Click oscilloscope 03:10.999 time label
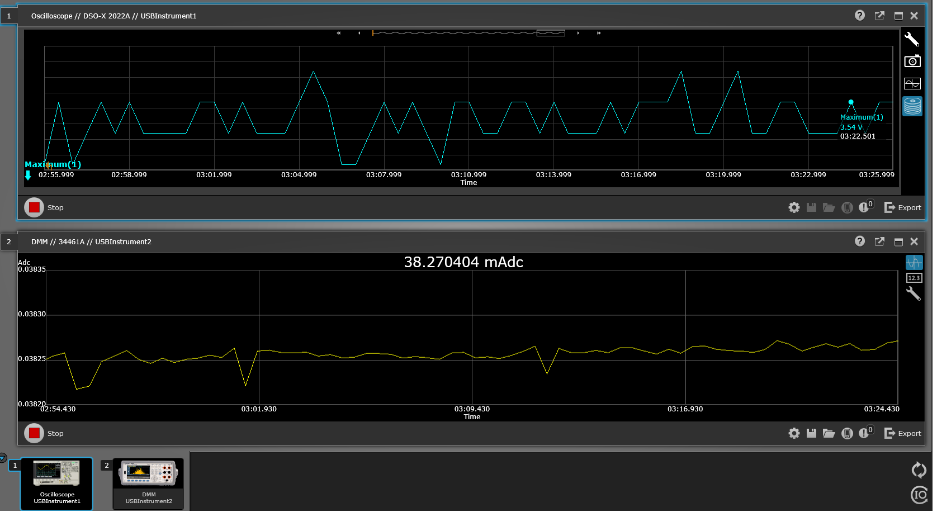This screenshot has width=937, height=512. [x=468, y=174]
